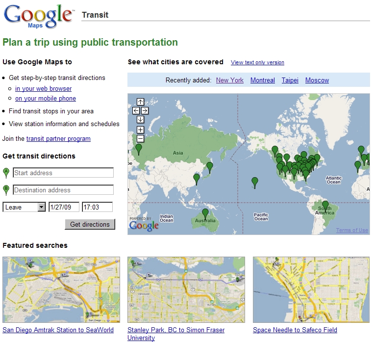Open the Montreal recently added link

coord(263,80)
